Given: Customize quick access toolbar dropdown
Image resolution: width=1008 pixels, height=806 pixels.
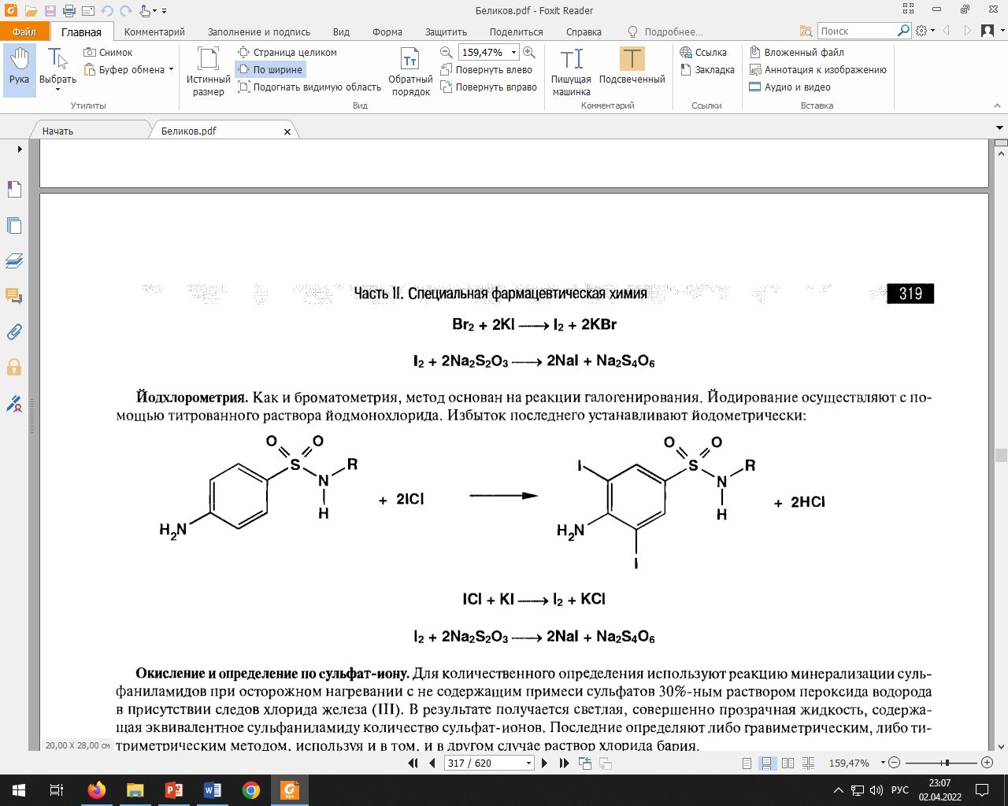Looking at the screenshot, I should (164, 11).
